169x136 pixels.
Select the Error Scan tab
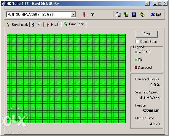pos(74,24)
